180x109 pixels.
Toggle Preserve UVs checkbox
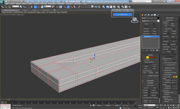(164, 29)
